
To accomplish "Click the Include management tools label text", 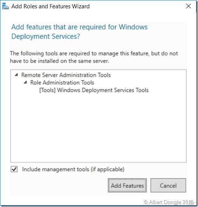I will click(x=73, y=169).
